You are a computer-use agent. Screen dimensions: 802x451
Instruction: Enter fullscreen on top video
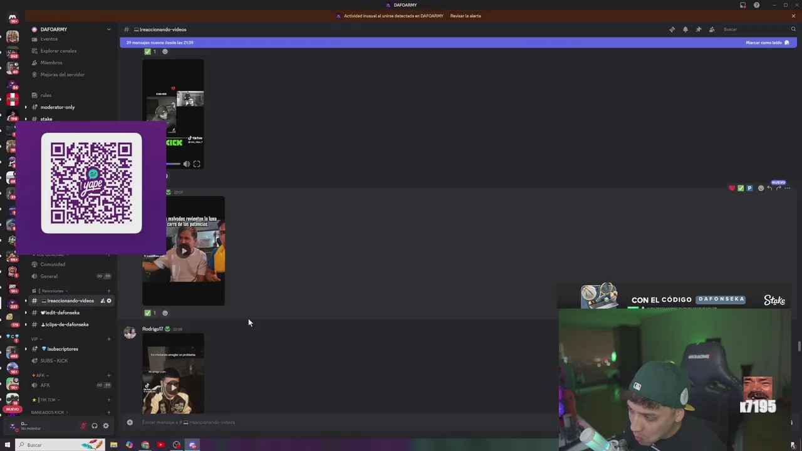tap(197, 164)
